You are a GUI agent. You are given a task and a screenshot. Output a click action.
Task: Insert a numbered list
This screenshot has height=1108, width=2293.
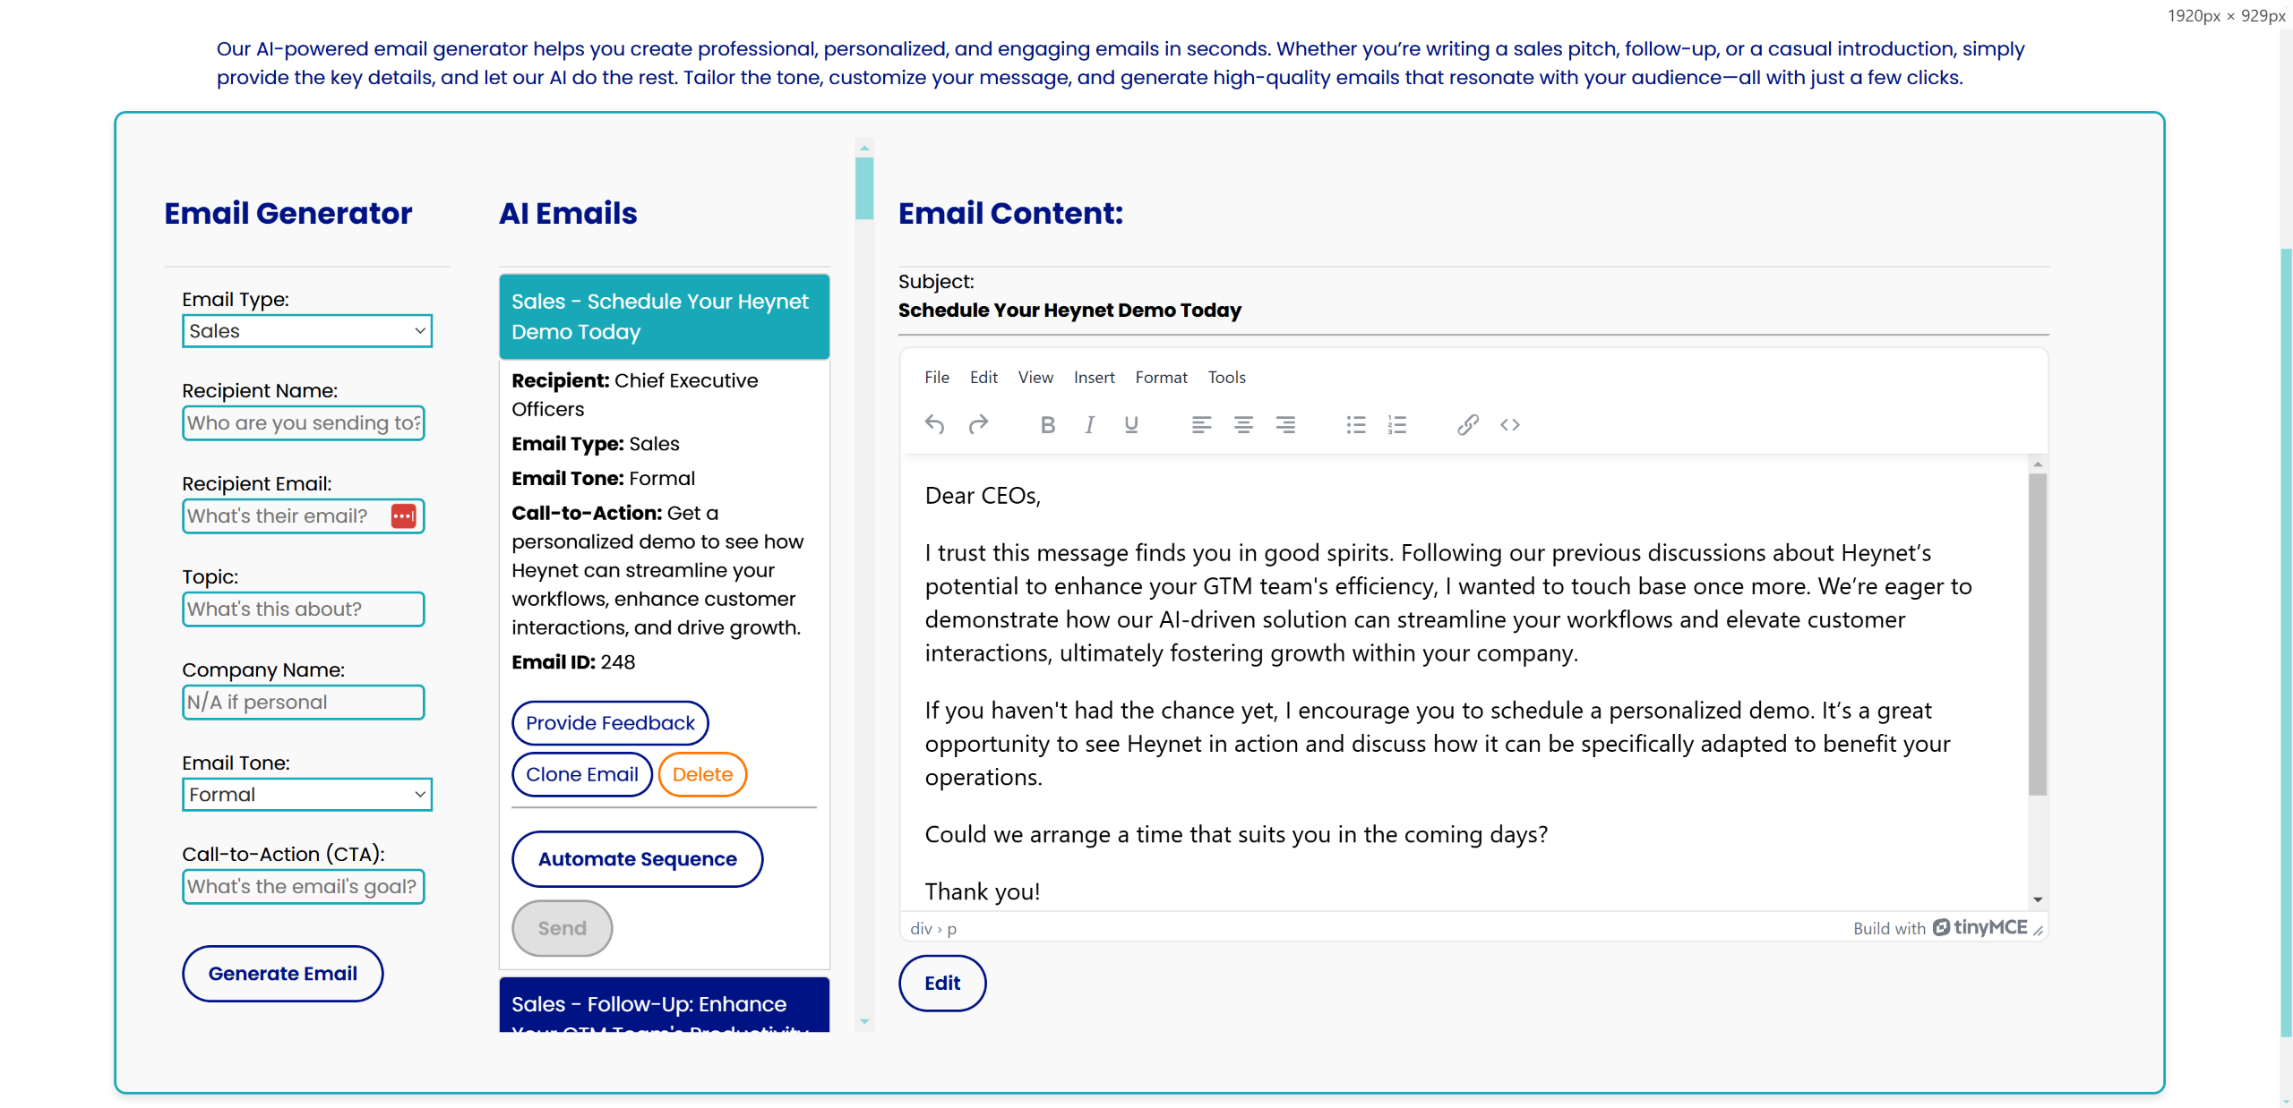pos(1397,424)
